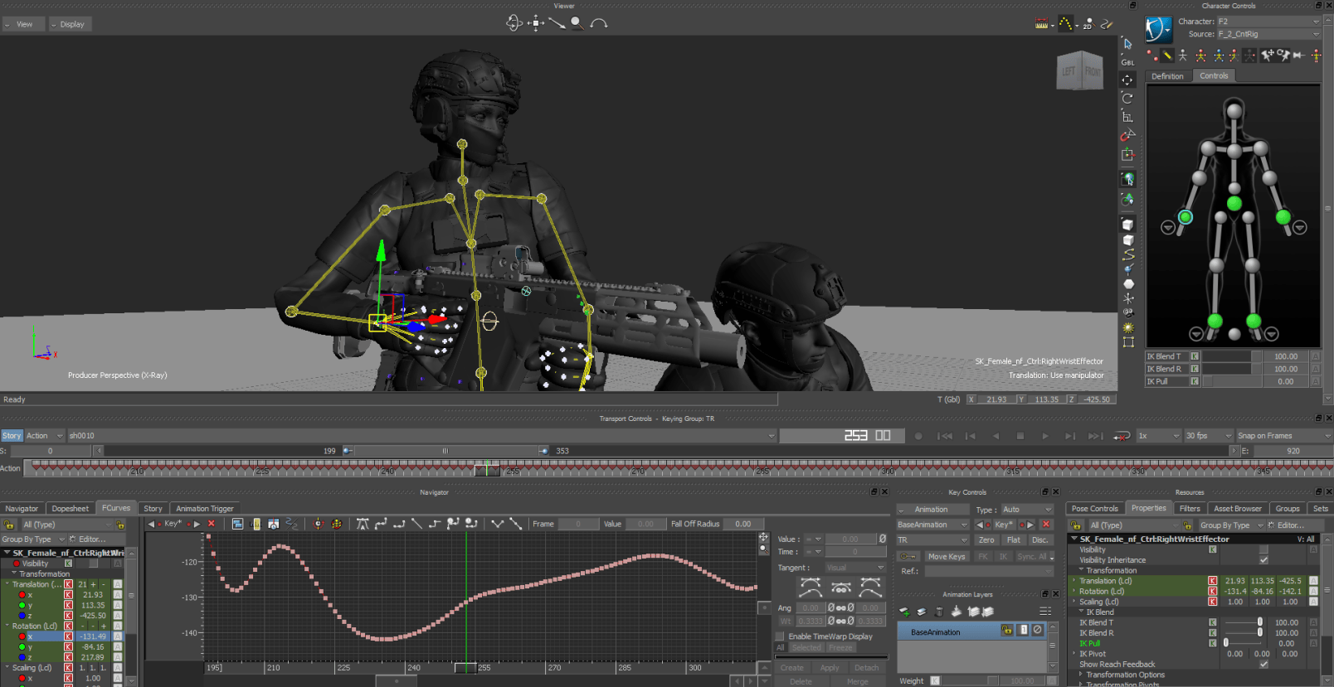
Task: Add a new animation layer
Action: pos(904,612)
